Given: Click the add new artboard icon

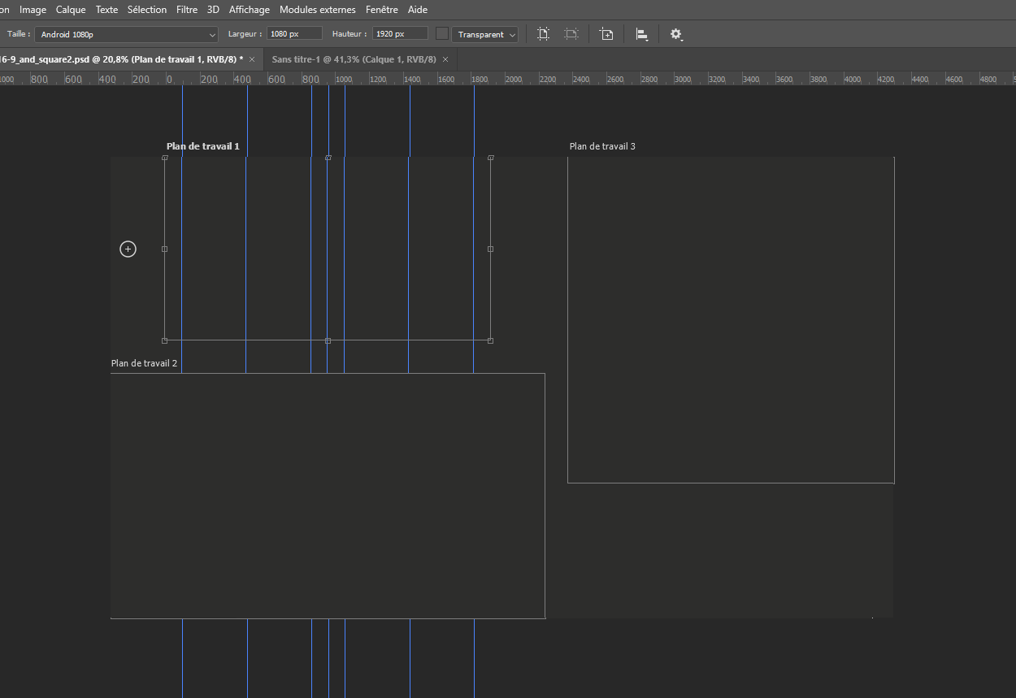Looking at the screenshot, I should (x=606, y=34).
